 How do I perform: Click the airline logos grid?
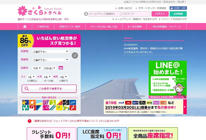(x=49, y=105)
